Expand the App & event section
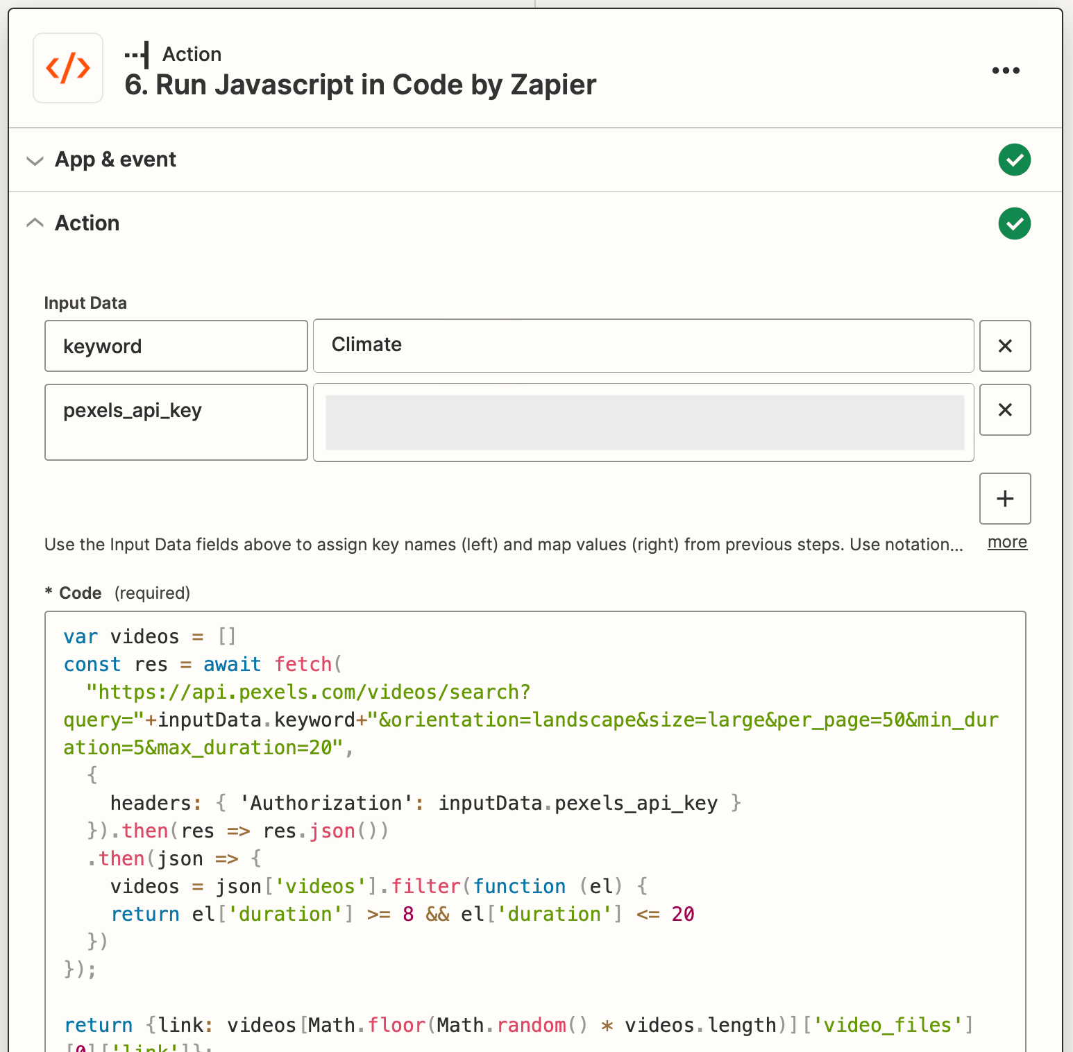Screen dimensions: 1073x1052 pos(35,160)
